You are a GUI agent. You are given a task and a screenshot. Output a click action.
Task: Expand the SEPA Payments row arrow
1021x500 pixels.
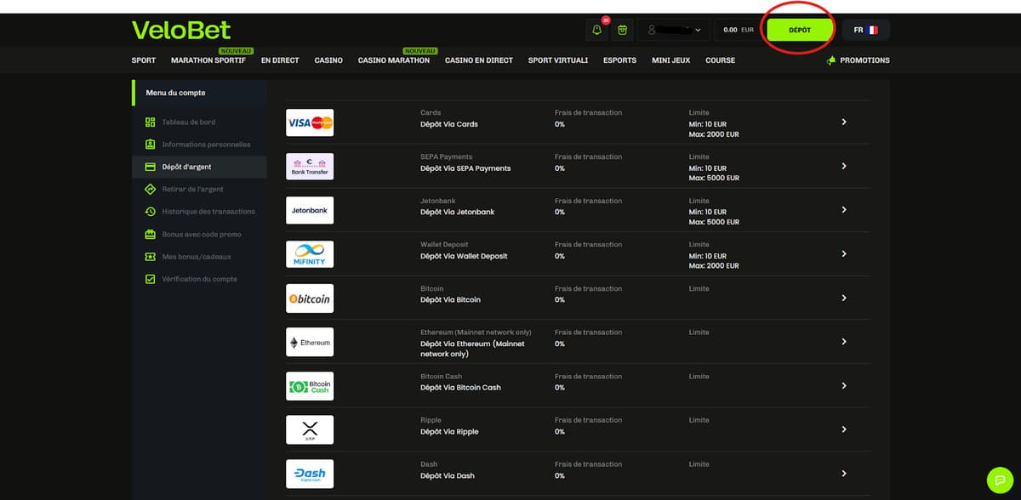843,166
